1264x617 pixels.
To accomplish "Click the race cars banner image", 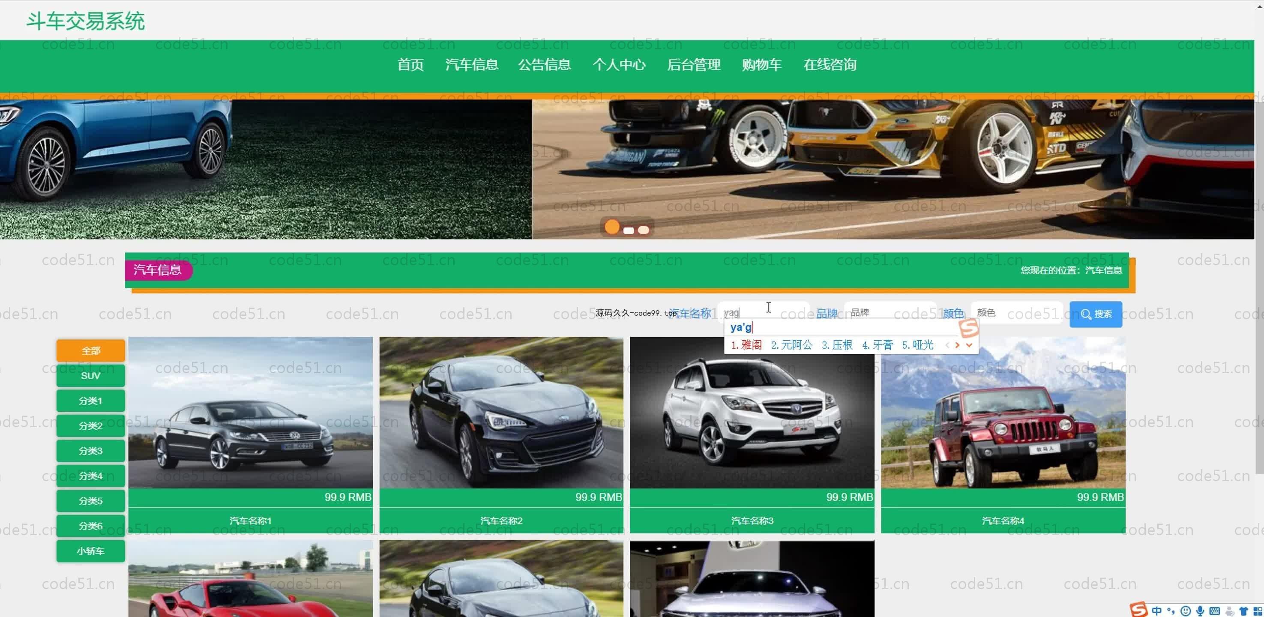I will (893, 169).
